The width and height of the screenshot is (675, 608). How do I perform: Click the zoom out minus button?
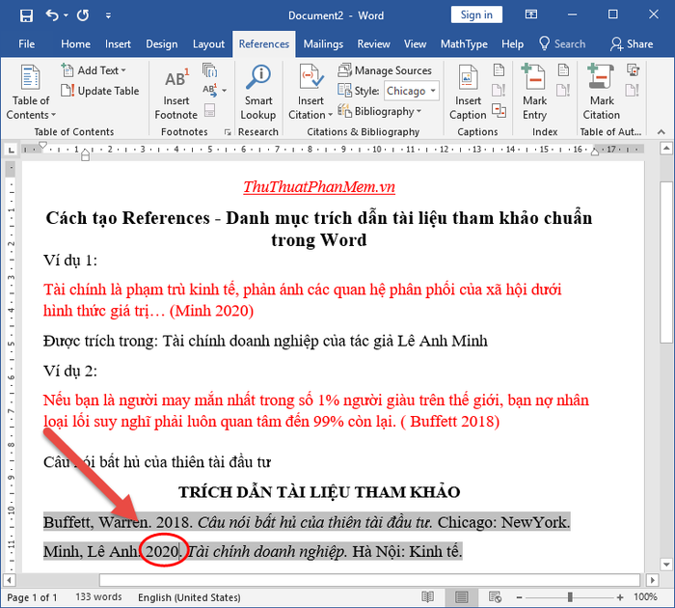519,597
